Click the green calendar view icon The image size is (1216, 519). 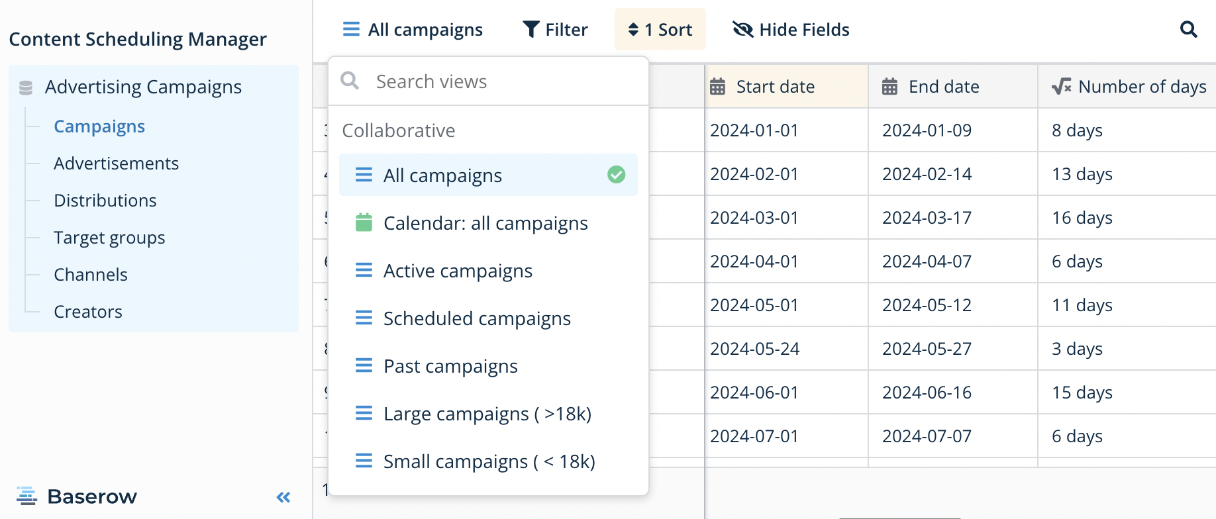(364, 223)
